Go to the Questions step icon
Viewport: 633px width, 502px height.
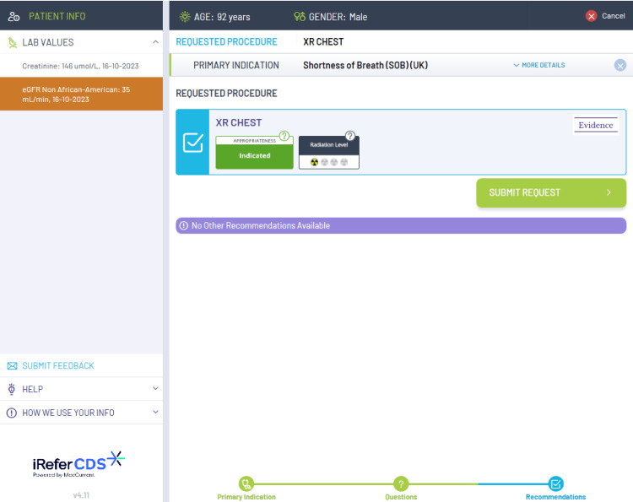[401, 483]
